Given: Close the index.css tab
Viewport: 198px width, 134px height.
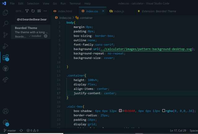Looking at the screenshot, I should click(103, 11).
